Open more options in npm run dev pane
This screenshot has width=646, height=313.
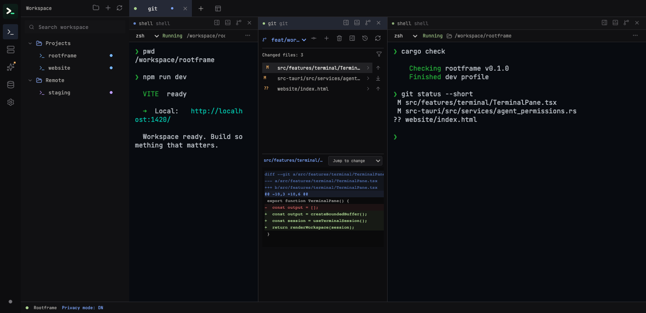247,36
